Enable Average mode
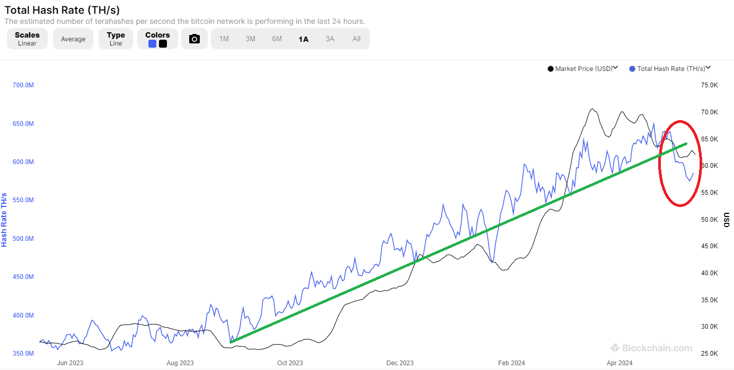The width and height of the screenshot is (734, 370). 73,39
